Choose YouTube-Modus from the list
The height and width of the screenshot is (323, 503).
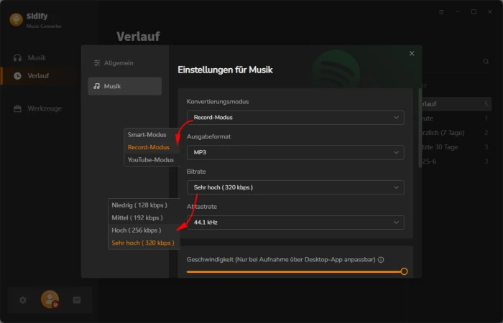coord(152,159)
